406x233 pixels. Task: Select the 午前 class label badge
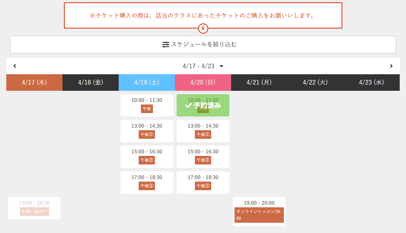(147, 109)
